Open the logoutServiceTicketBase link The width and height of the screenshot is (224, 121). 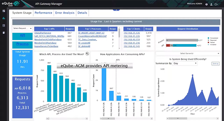46,46
